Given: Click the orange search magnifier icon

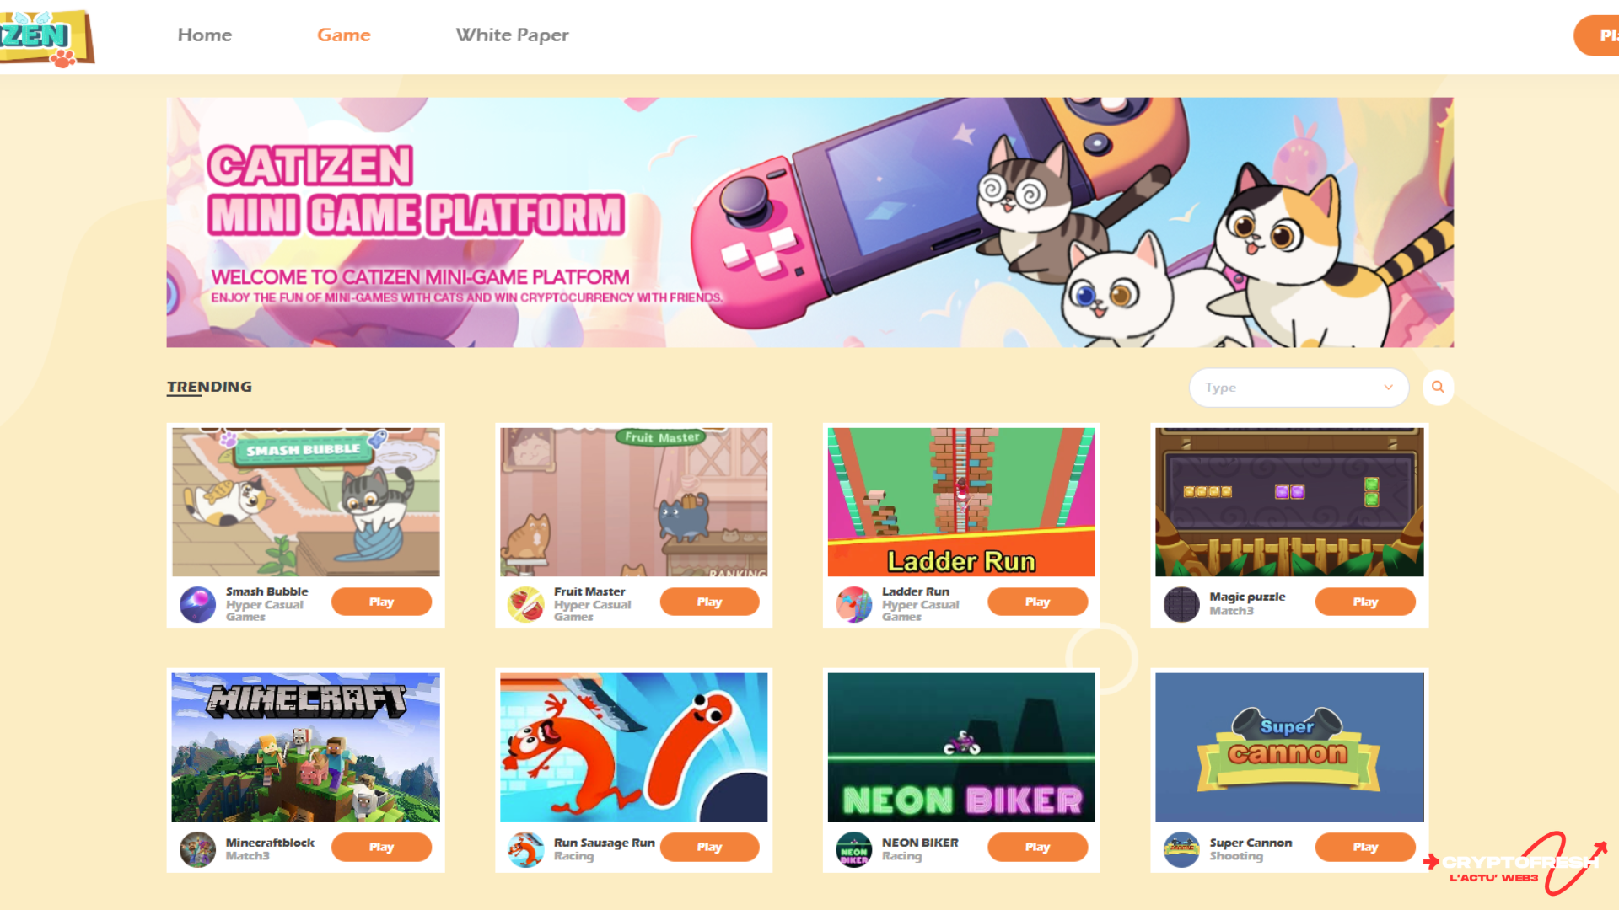Looking at the screenshot, I should coord(1438,387).
